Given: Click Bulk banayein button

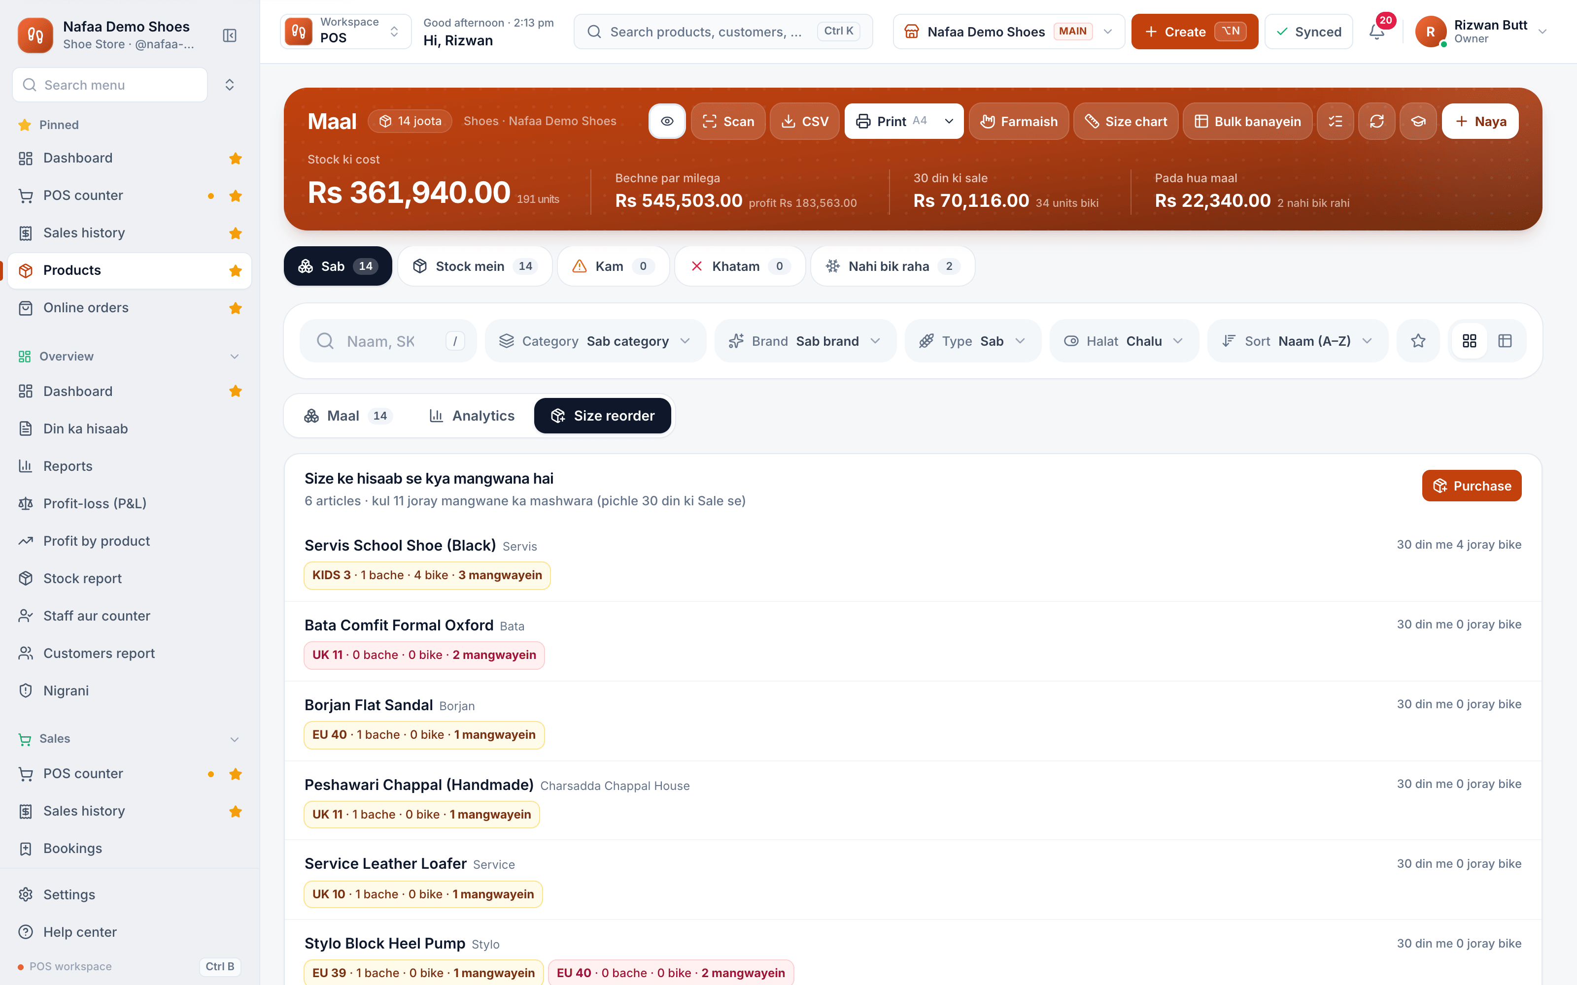Looking at the screenshot, I should (1247, 121).
